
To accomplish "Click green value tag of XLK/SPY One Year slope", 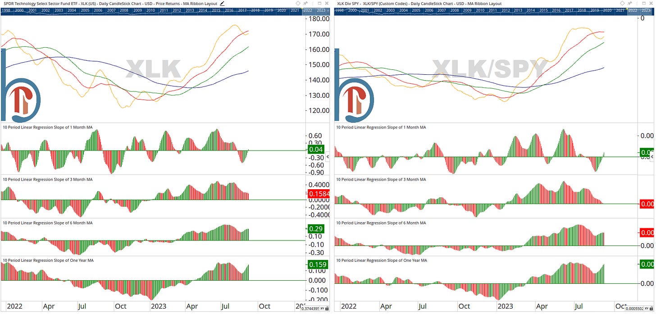I will (647, 264).
